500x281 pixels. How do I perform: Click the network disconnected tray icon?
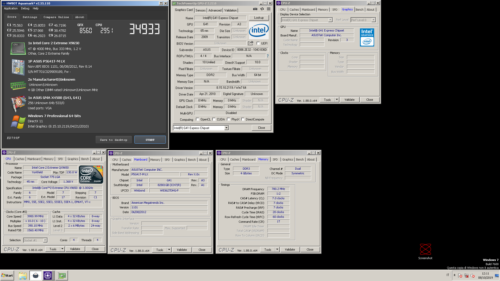[466, 276]
